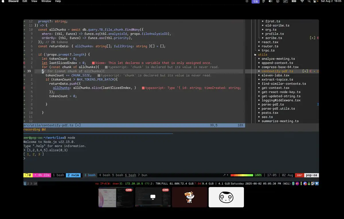This screenshot has height=219, width=344.
Task: Switch to tmux window 3 bash
Action: [x=89, y=175]
